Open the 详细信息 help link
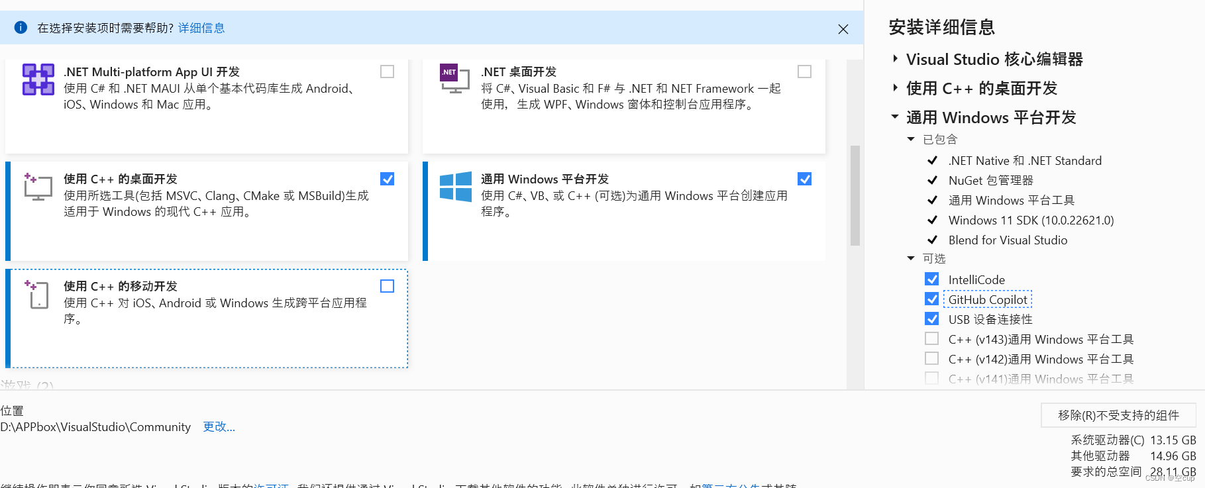Viewport: 1205px width, 488px height. pyautogui.click(x=201, y=28)
